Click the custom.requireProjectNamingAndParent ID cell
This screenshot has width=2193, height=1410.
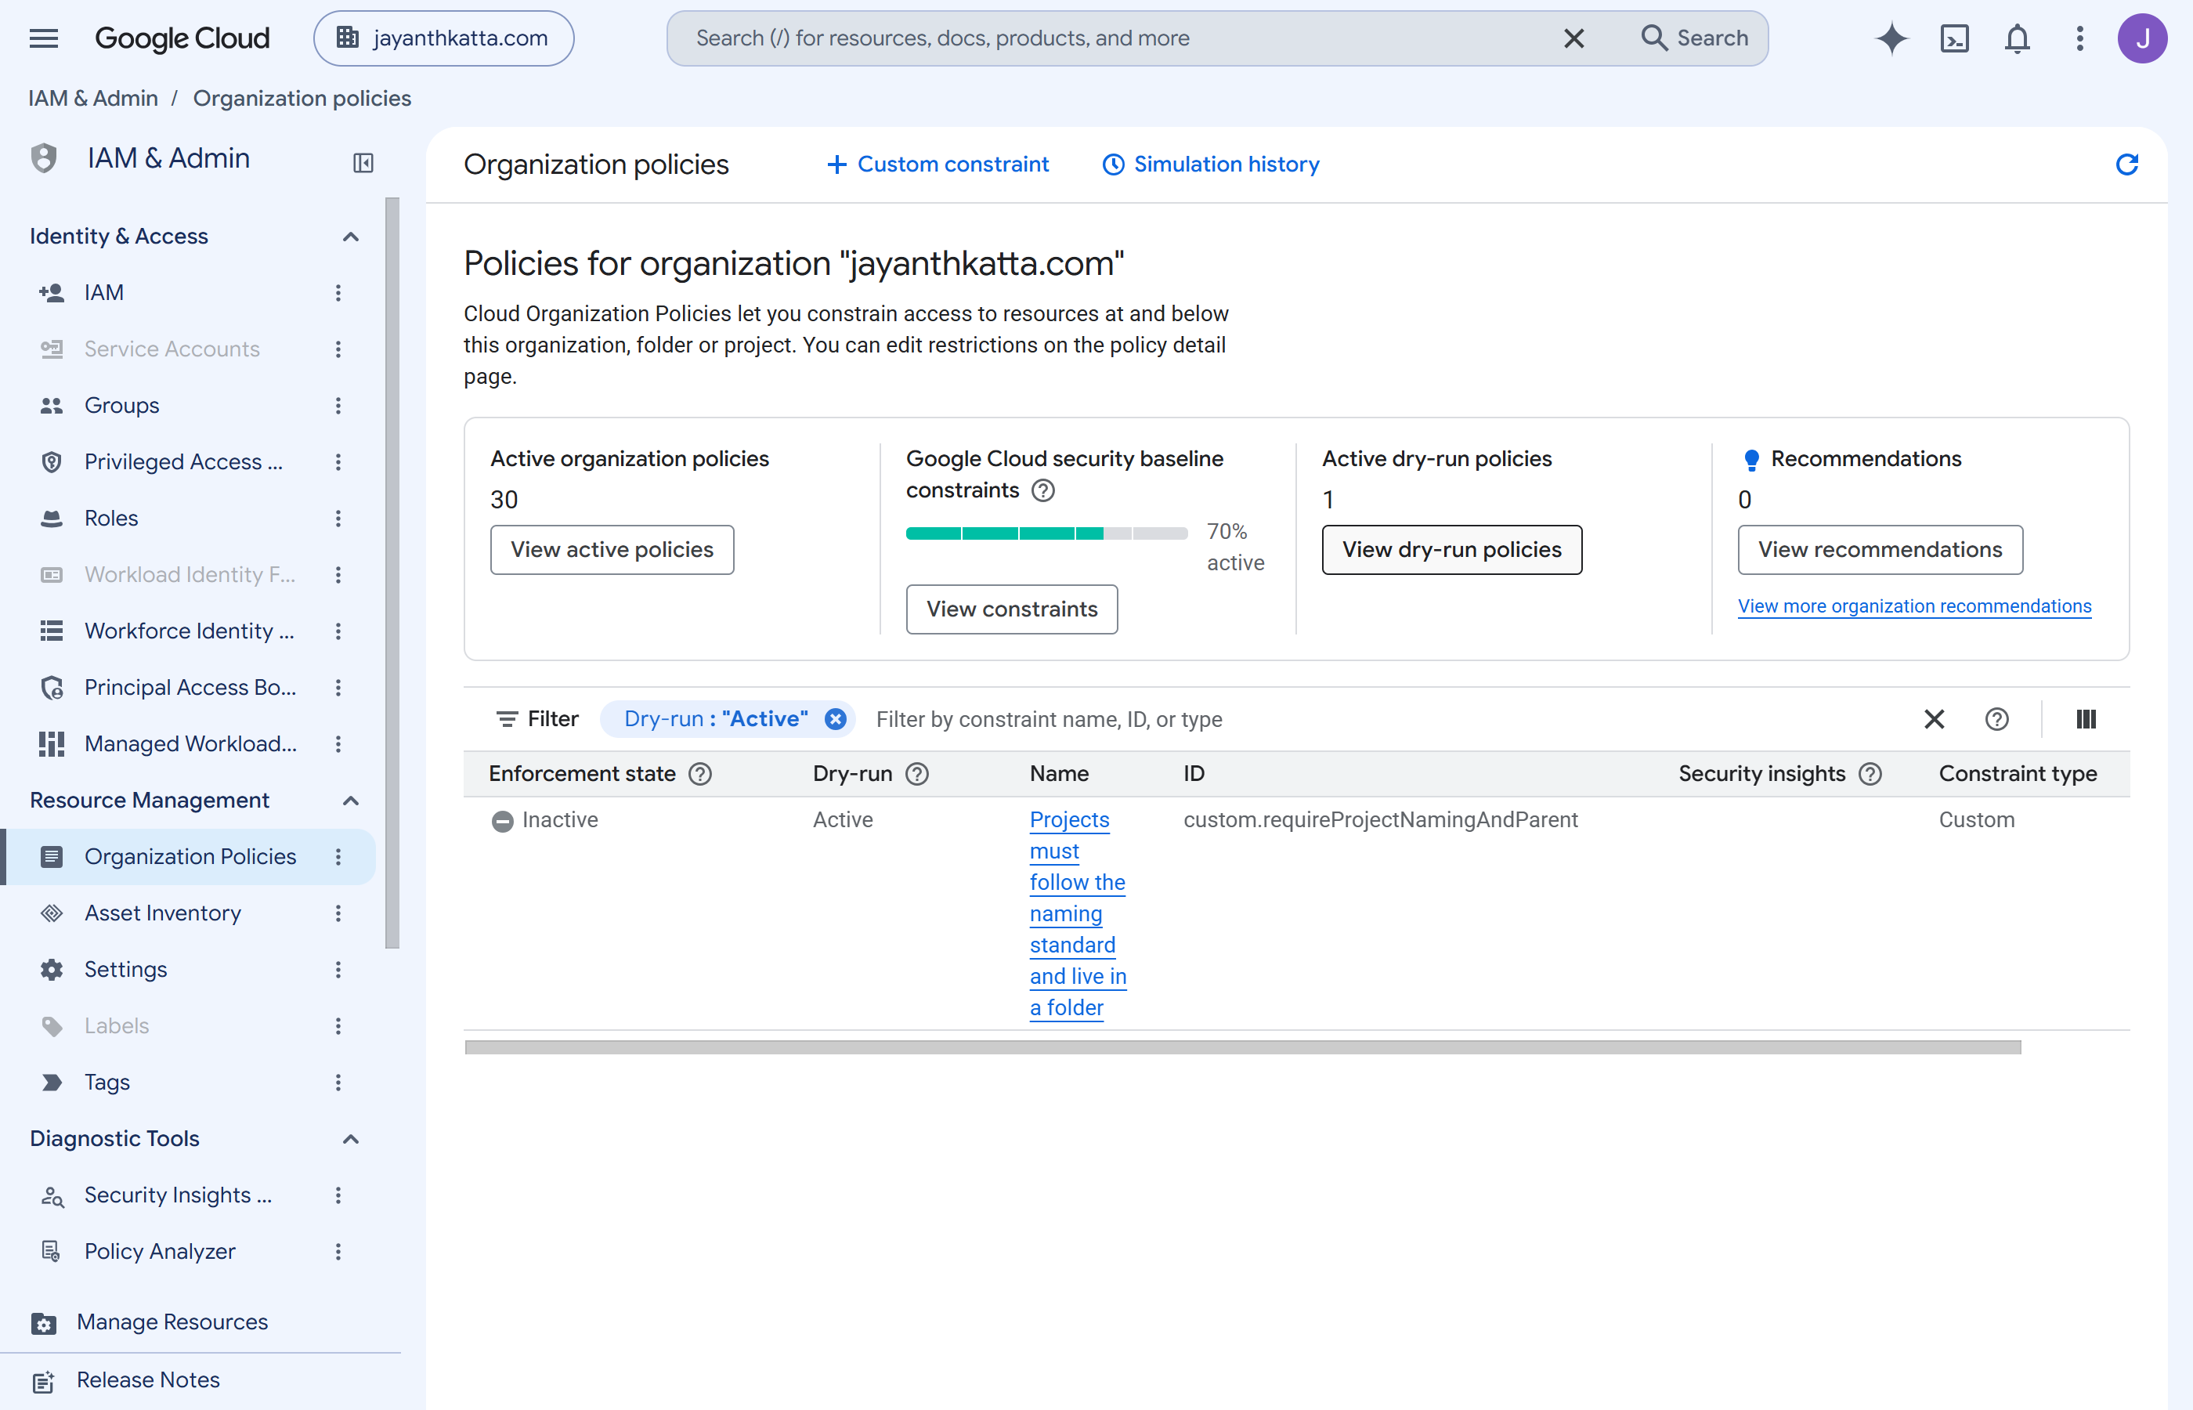[x=1380, y=819]
